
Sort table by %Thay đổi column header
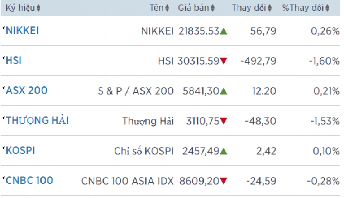[303, 8]
